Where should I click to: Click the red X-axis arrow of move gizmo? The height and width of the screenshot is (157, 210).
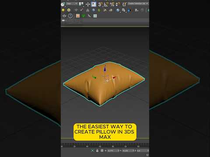(x=114, y=78)
